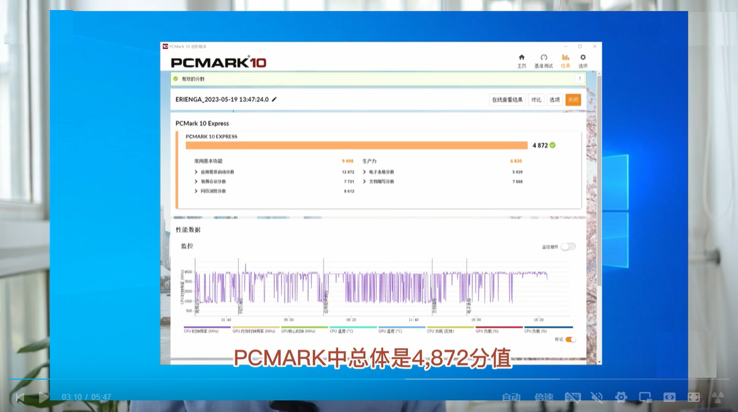Click the 性能数据 section heading
This screenshot has height=412, width=738.
[x=189, y=229]
